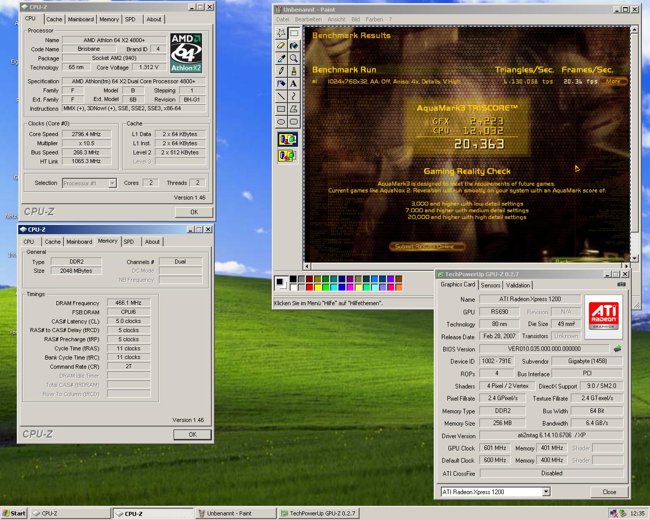This screenshot has width=650, height=520.
Task: Open the Paint window system menu icon
Action: click(278, 9)
